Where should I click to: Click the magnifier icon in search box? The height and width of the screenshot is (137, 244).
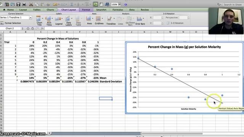click(219, 5)
